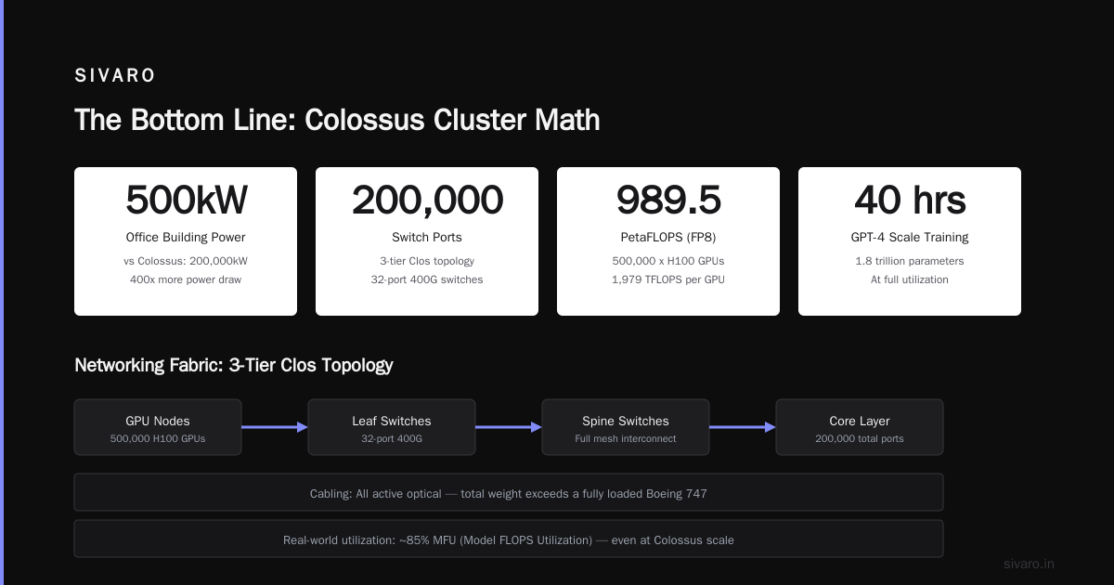Click arrow between Leaf and Spine Switches
Screen dimensions: 1114x585
coord(509,427)
